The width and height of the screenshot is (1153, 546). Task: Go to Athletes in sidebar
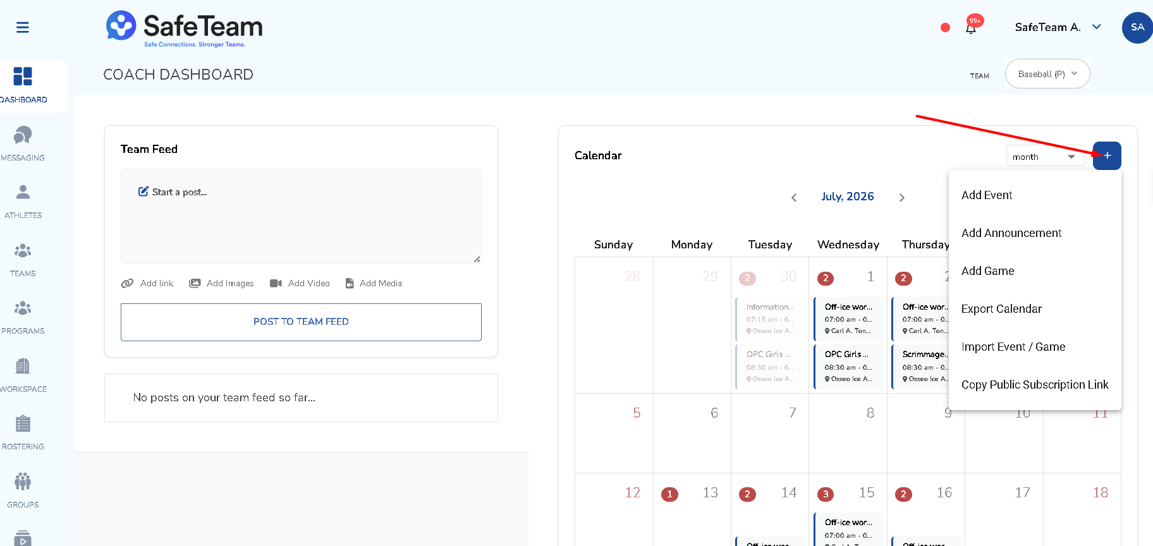[x=23, y=201]
